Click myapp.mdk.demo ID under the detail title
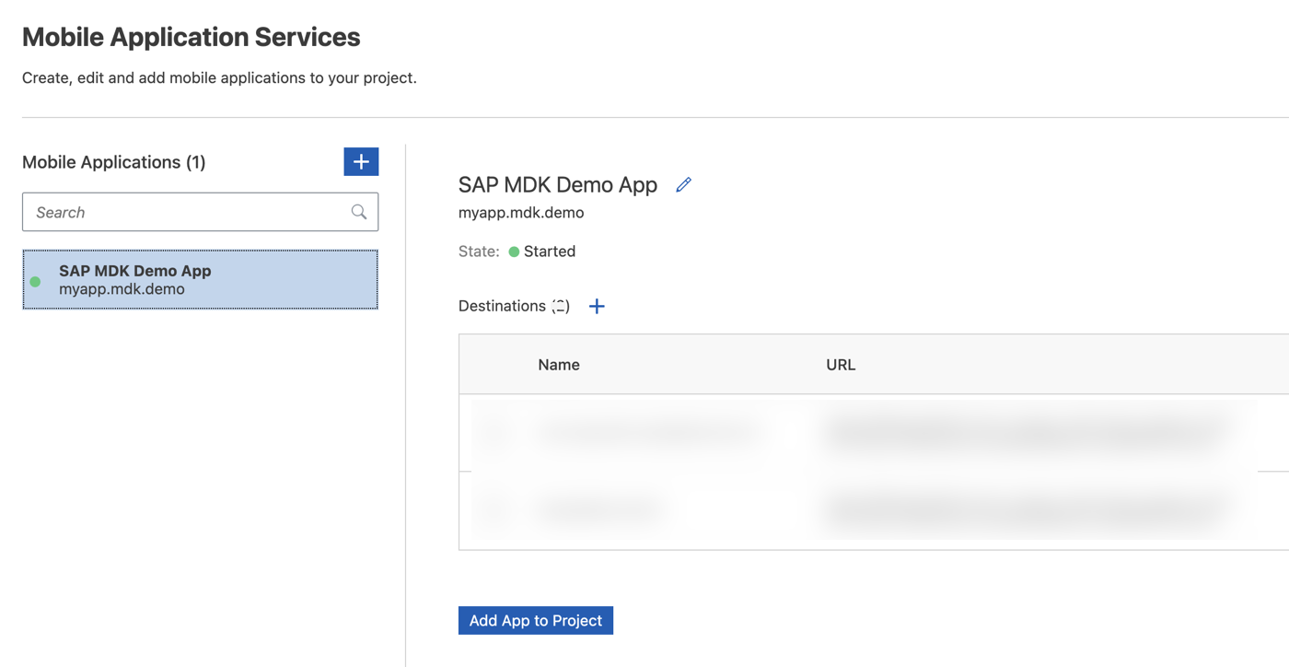The width and height of the screenshot is (1289, 667). coord(521,213)
